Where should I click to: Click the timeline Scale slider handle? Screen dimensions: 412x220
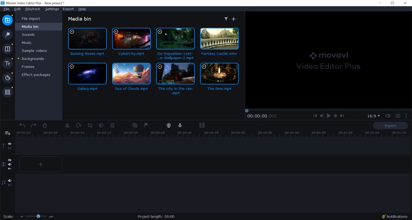pyautogui.click(x=38, y=216)
